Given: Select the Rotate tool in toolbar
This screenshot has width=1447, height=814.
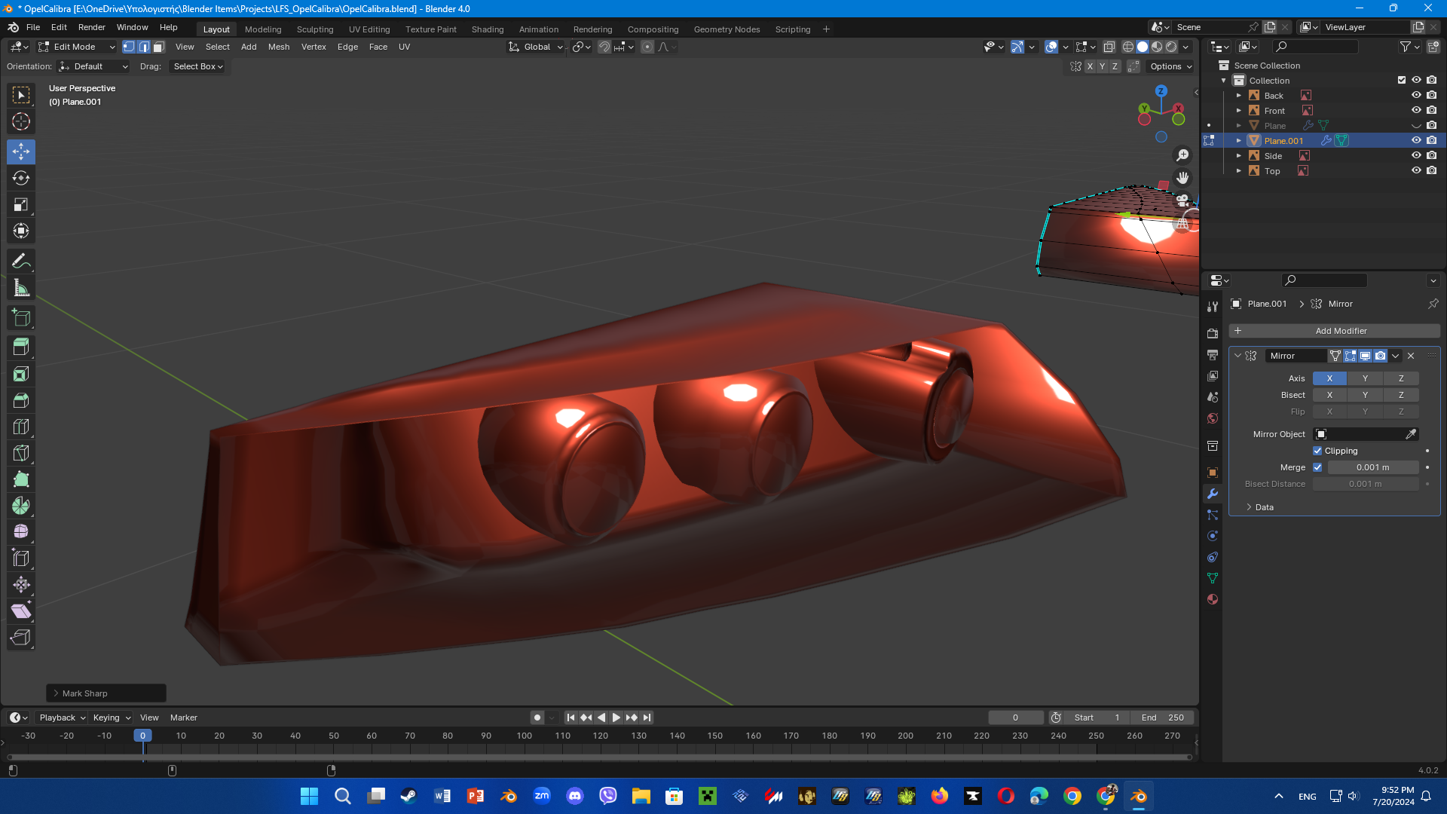Looking at the screenshot, I should pos(21,178).
